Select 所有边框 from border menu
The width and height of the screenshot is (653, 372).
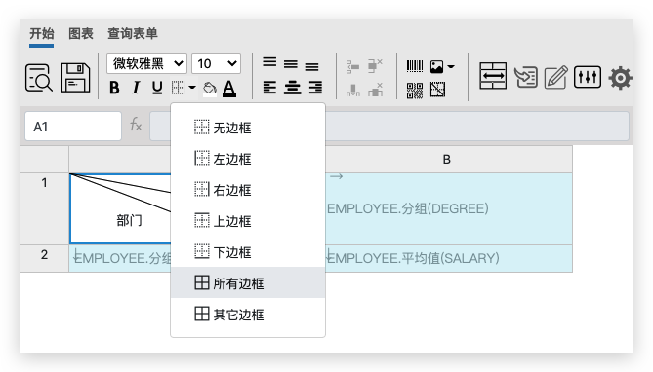pos(248,283)
